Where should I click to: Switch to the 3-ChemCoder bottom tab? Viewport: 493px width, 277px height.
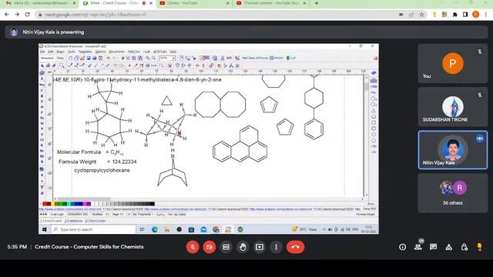tap(96, 221)
